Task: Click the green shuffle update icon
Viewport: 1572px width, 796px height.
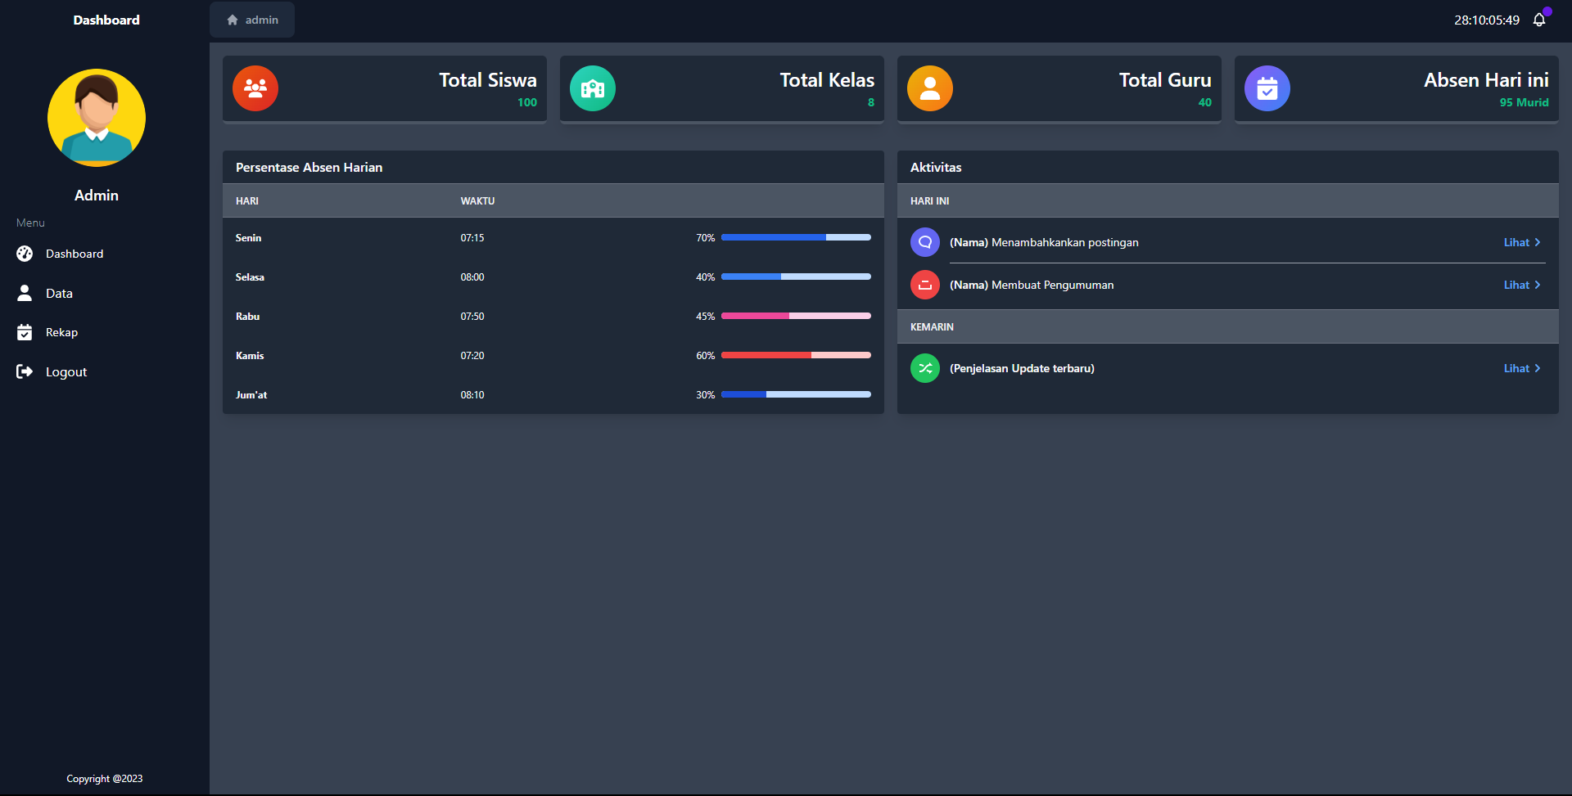Action: pos(925,368)
